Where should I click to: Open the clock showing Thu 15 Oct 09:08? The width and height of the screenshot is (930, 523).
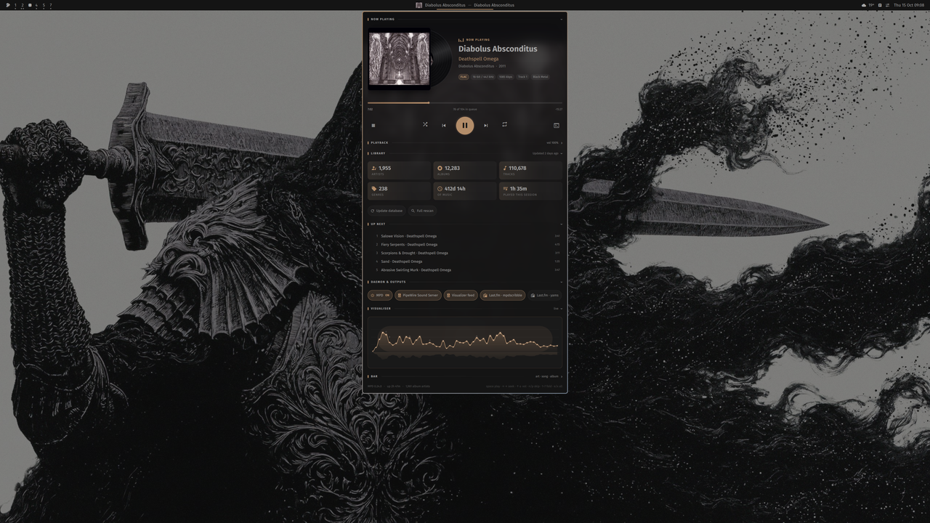(909, 5)
